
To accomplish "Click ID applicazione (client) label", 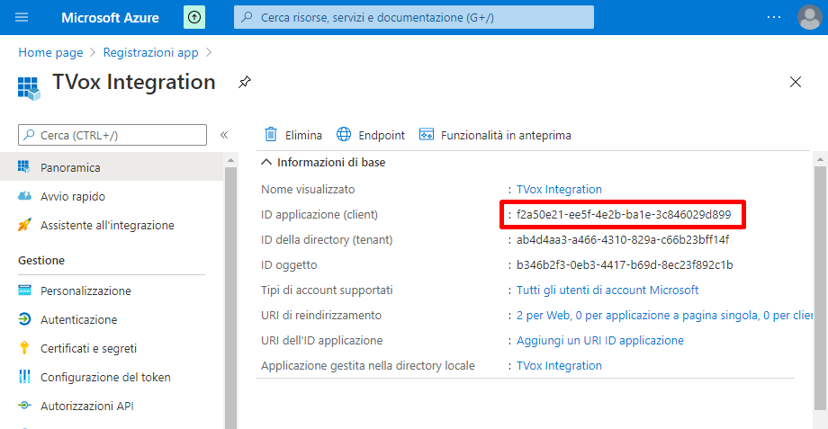I will (319, 215).
